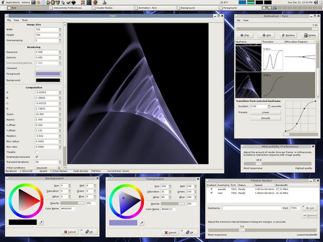Viewport: 323px width, 242px height.
Task: Pick color with Background dialog eyedropper
Action: click(x=40, y=221)
